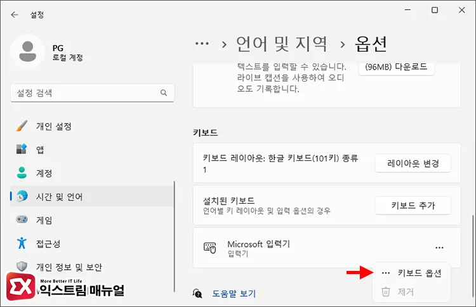The height and width of the screenshot is (307, 476).
Task: Open Microsoft 입력기 more options ellipsis
Action: point(439,247)
